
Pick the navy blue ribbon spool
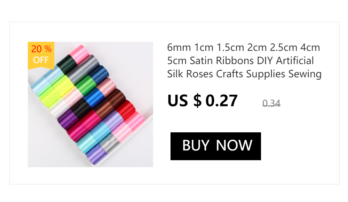pyautogui.click(x=99, y=75)
